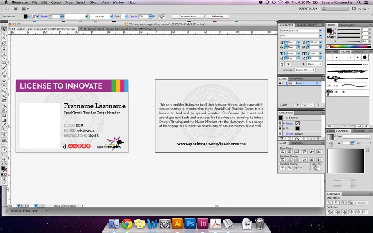Toggle Underline in Character panel
Screen dimensions: 373x233
(282, 65)
